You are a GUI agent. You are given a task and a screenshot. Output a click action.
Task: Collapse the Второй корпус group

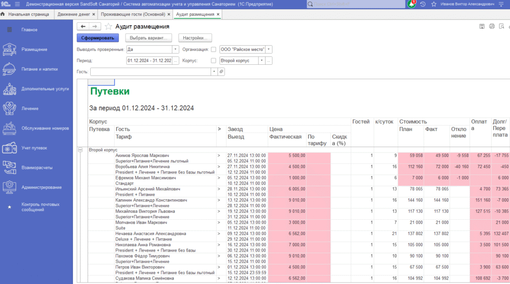click(80, 149)
